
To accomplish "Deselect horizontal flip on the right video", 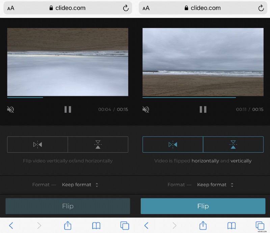I will [172, 144].
